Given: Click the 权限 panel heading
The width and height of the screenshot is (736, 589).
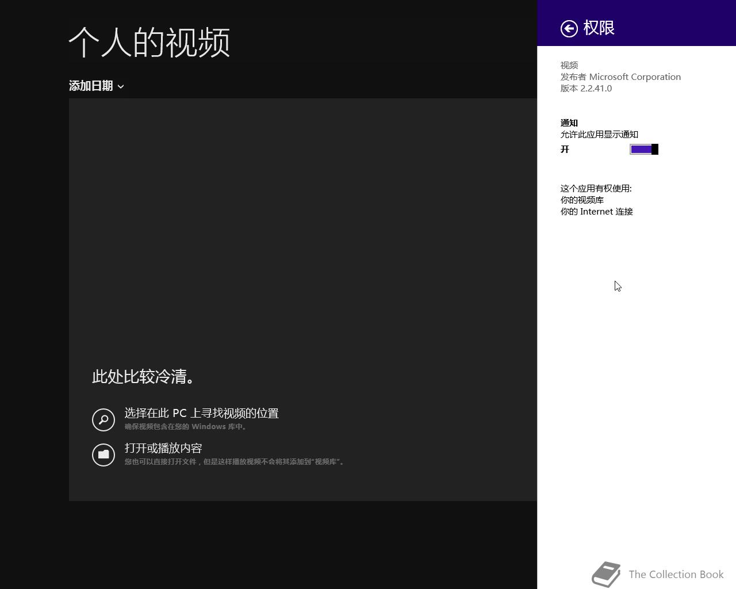Looking at the screenshot, I should pyautogui.click(x=599, y=28).
